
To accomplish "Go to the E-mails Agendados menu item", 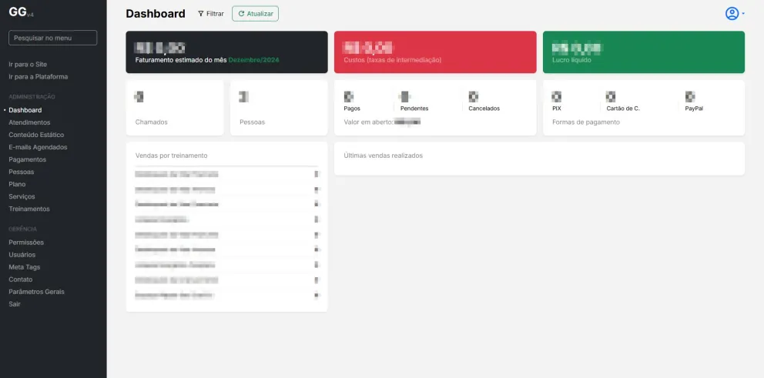I will pyautogui.click(x=38, y=147).
